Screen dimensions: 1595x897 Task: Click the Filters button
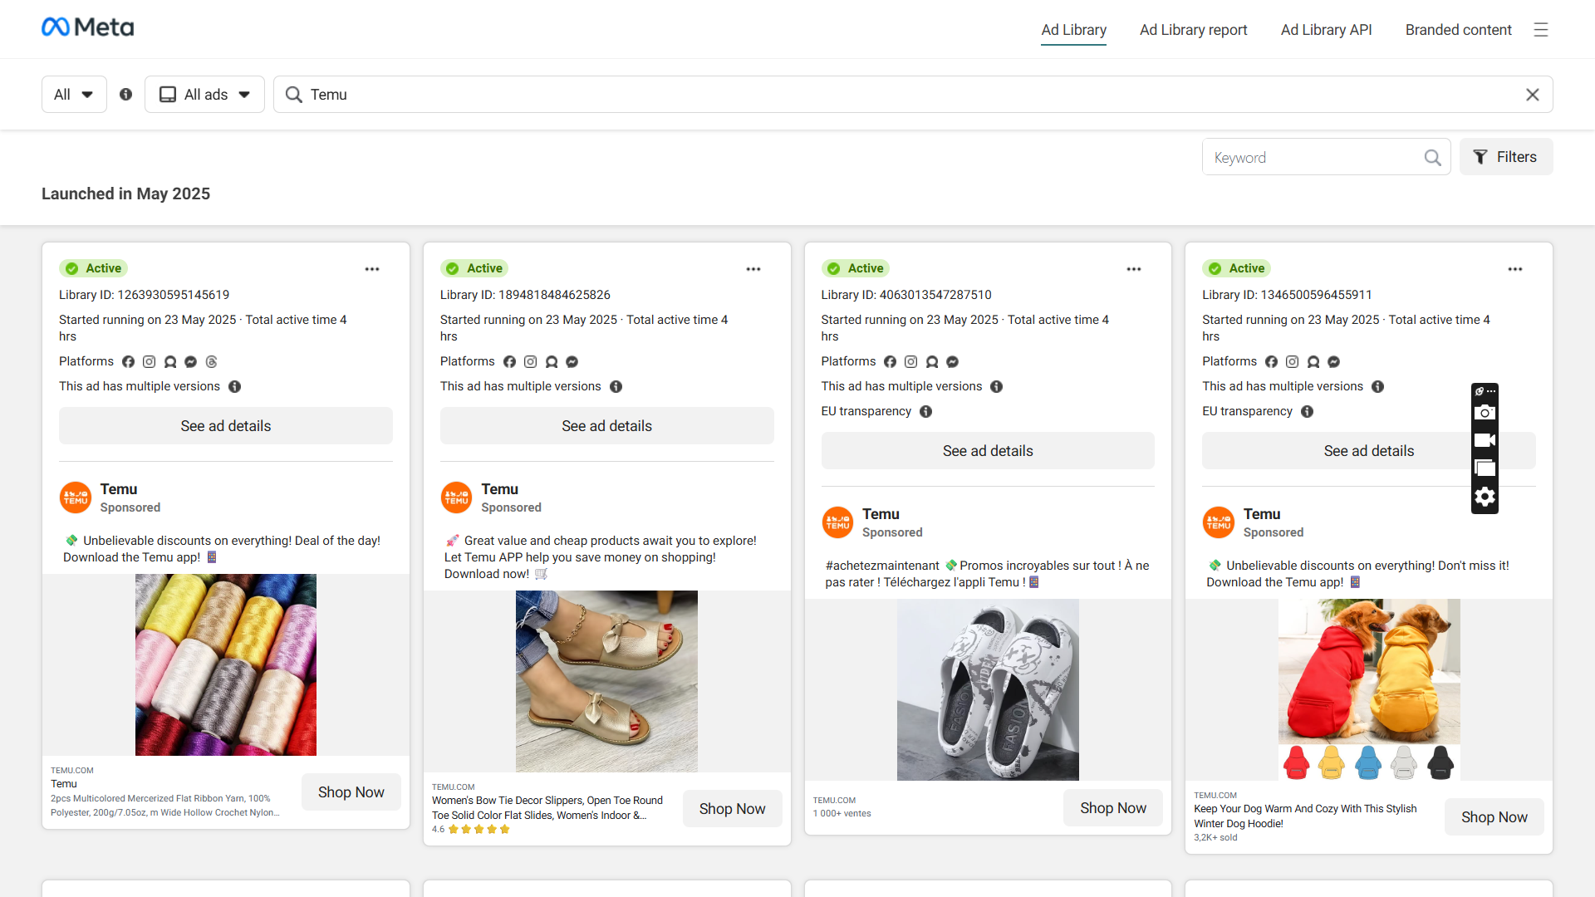pos(1506,157)
